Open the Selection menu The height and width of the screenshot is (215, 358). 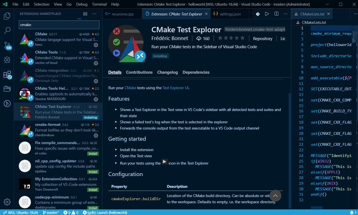coord(42,4)
